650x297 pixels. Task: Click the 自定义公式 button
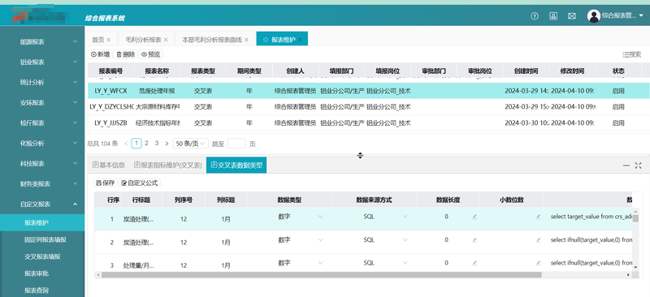click(139, 183)
